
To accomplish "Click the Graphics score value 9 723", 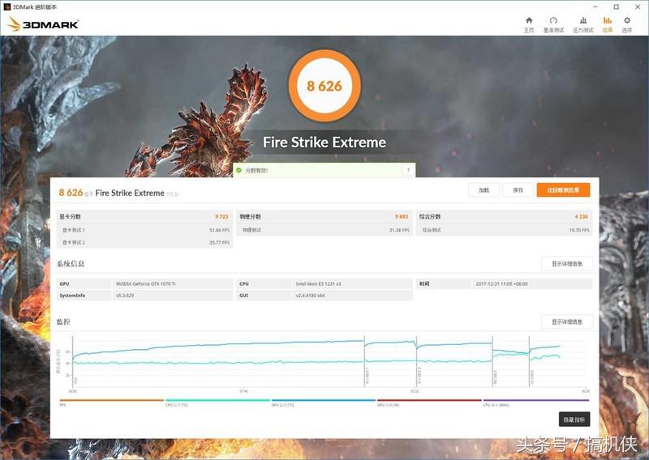I will (x=221, y=216).
